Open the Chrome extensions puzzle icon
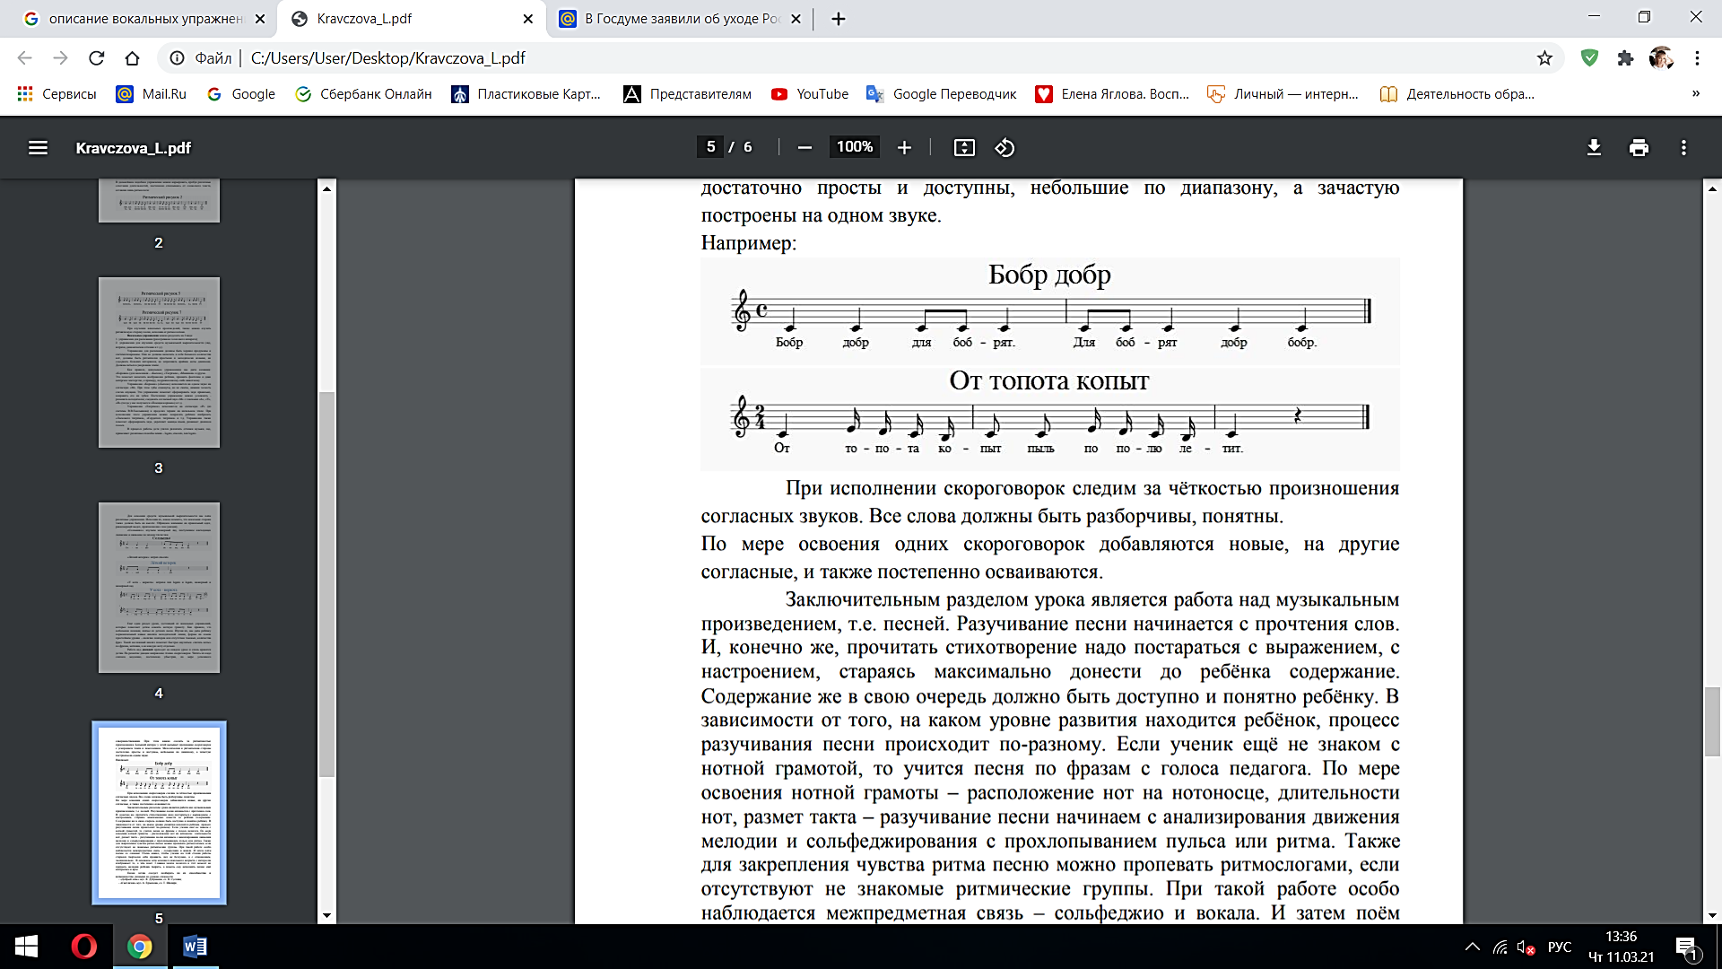Image resolution: width=1722 pixels, height=969 pixels. [1625, 58]
